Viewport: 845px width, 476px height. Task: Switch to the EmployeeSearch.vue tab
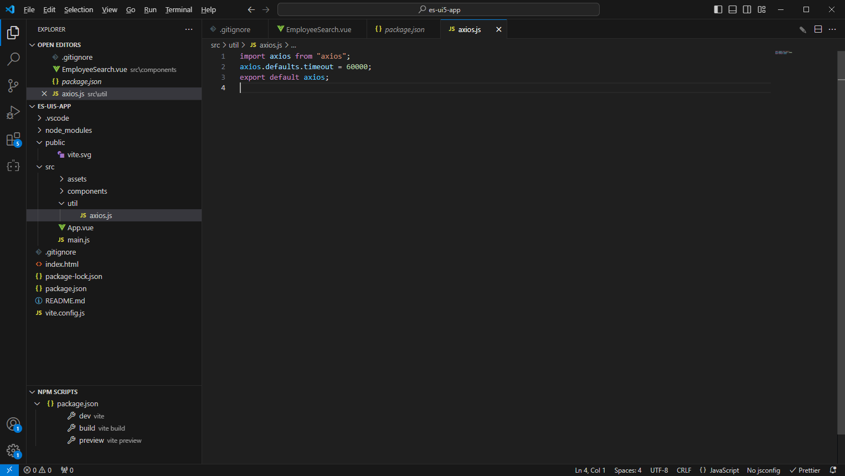(318, 29)
